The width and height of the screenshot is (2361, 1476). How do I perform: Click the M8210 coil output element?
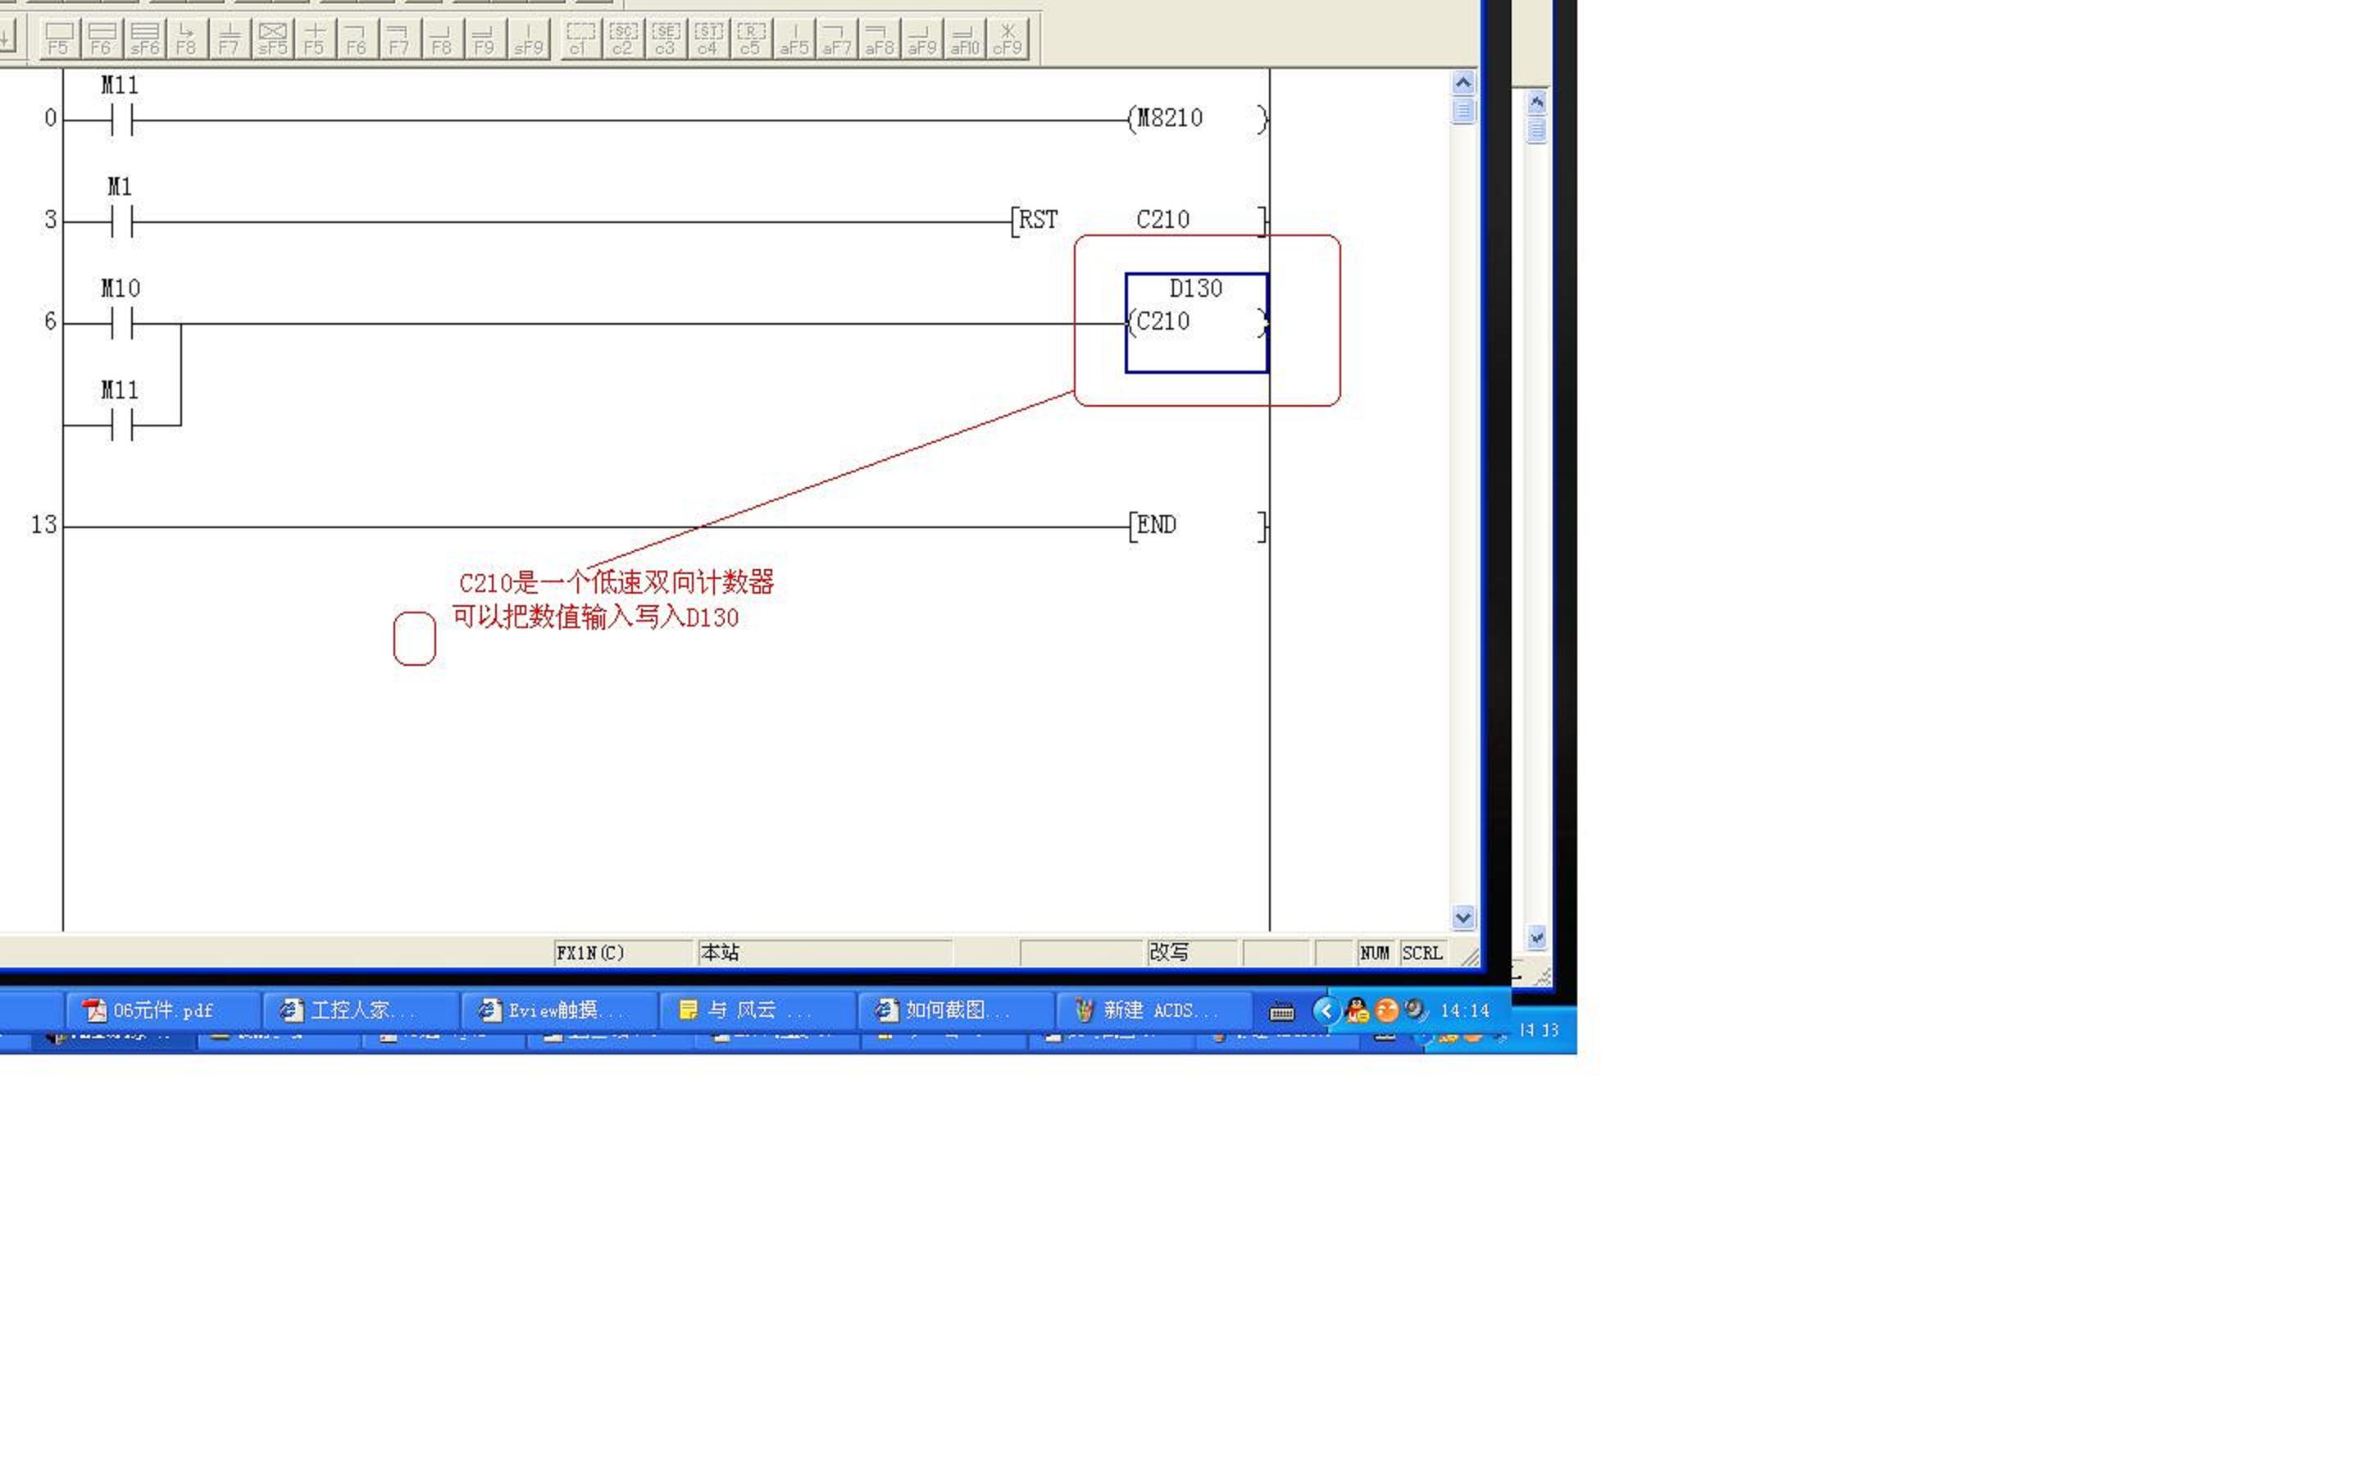[1190, 116]
